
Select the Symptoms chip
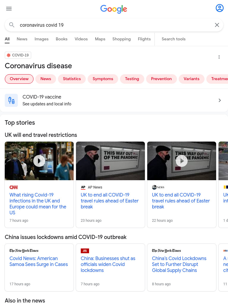tap(103, 79)
